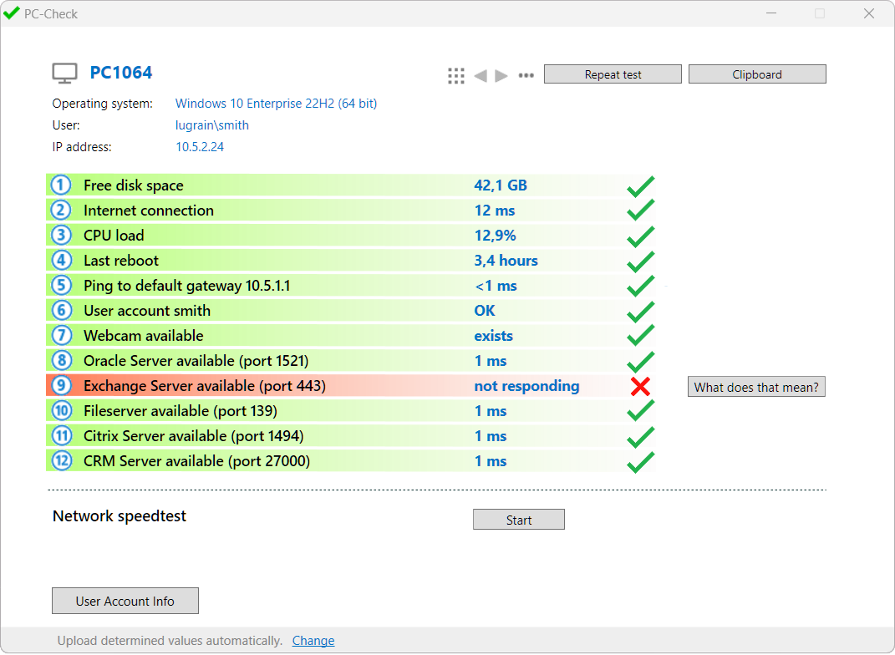Click the green checkmark for Webcam available
Image resolution: width=895 pixels, height=655 pixels.
pyautogui.click(x=640, y=336)
